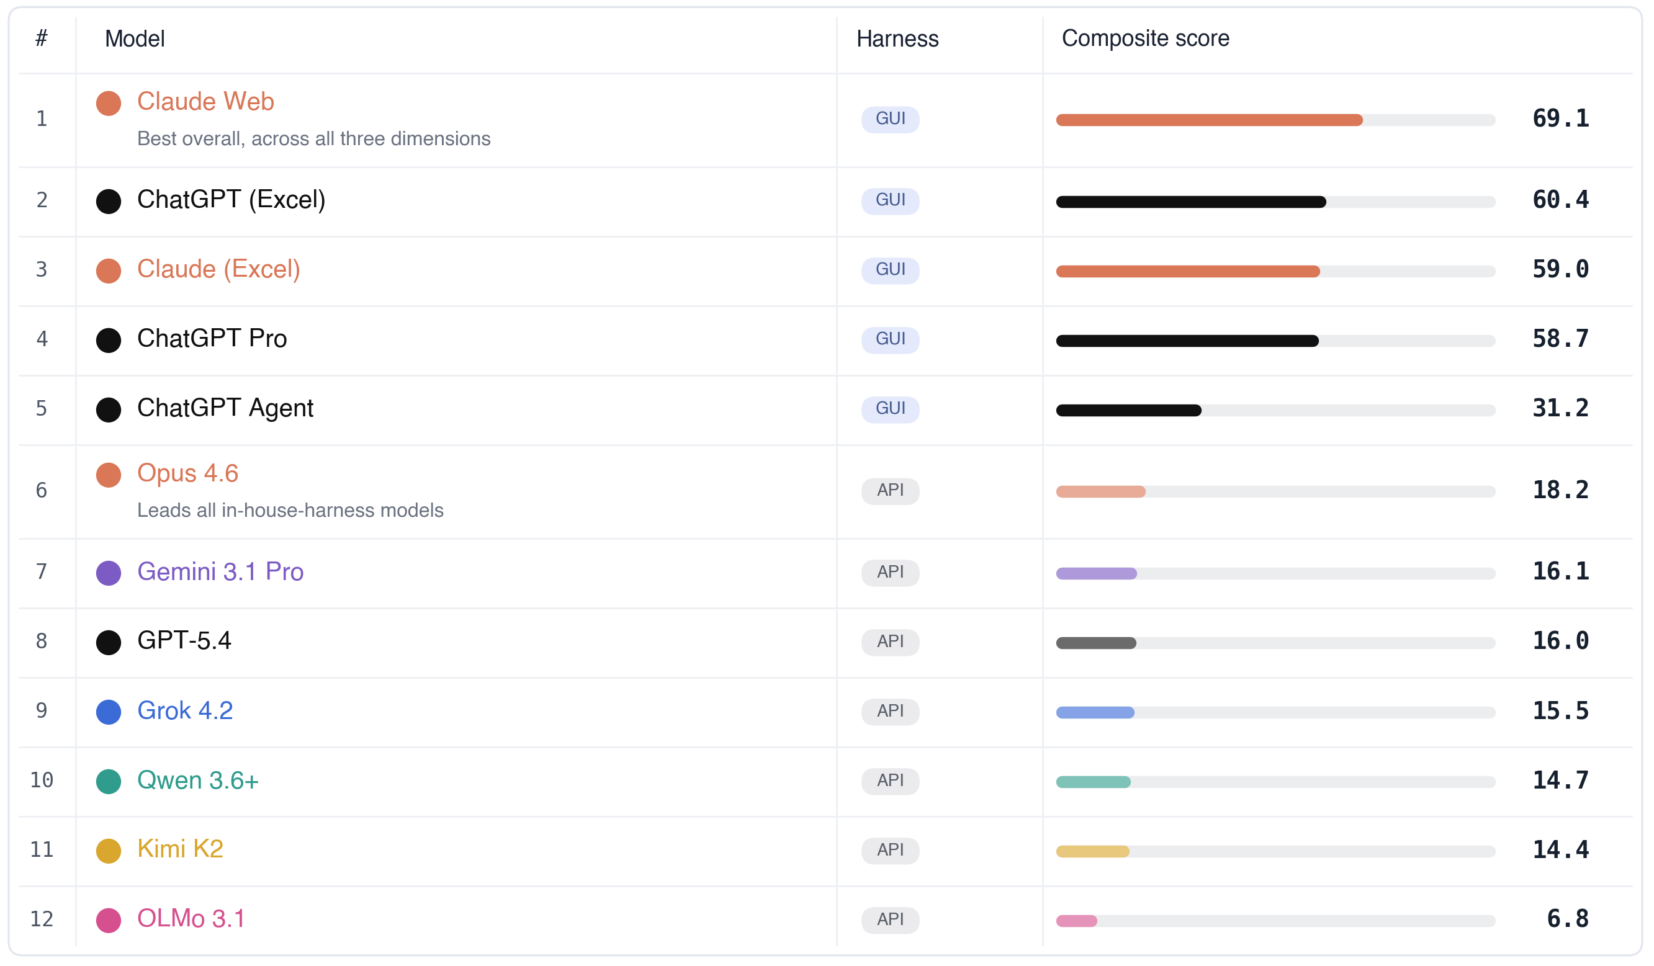Click the OLMo 3.1 composite score bar
Viewport: 1654px width, 966px height.
click(1275, 921)
